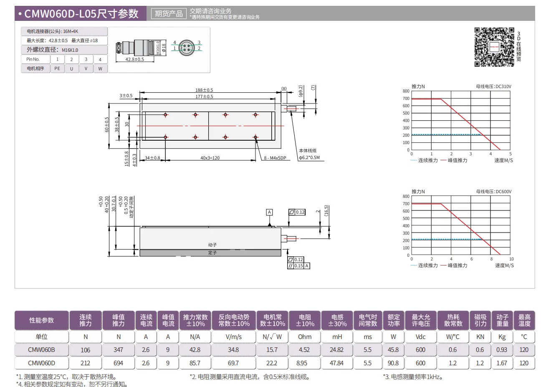Click the 反向电动势常数±10% column header
Image resolution: width=546 pixels, height=387 pixels.
233,320
